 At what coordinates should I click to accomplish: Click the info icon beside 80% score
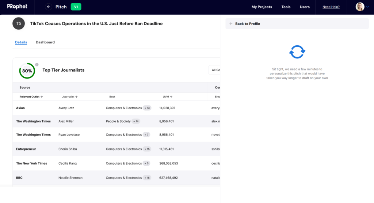[x=37, y=65]
